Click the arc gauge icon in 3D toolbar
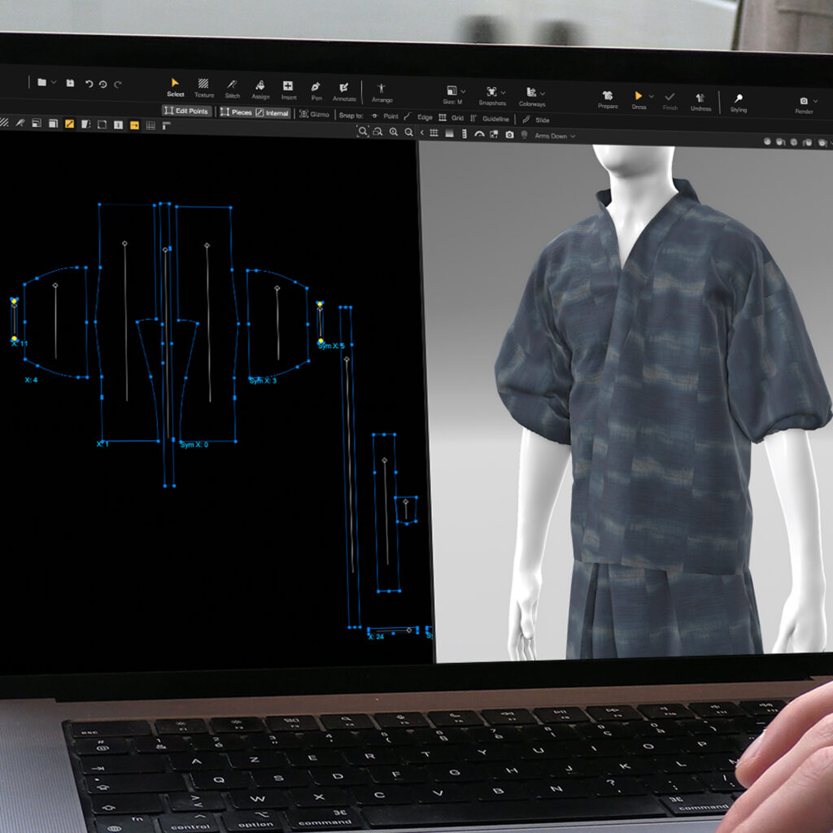This screenshot has width=833, height=833. coord(479,134)
